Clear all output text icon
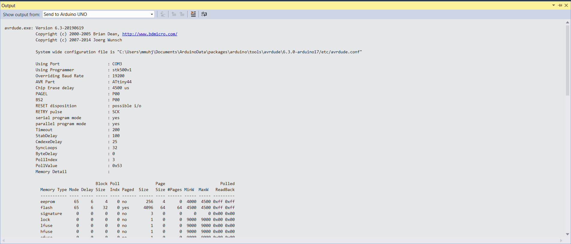The width and height of the screenshot is (571, 244). pyautogui.click(x=193, y=14)
